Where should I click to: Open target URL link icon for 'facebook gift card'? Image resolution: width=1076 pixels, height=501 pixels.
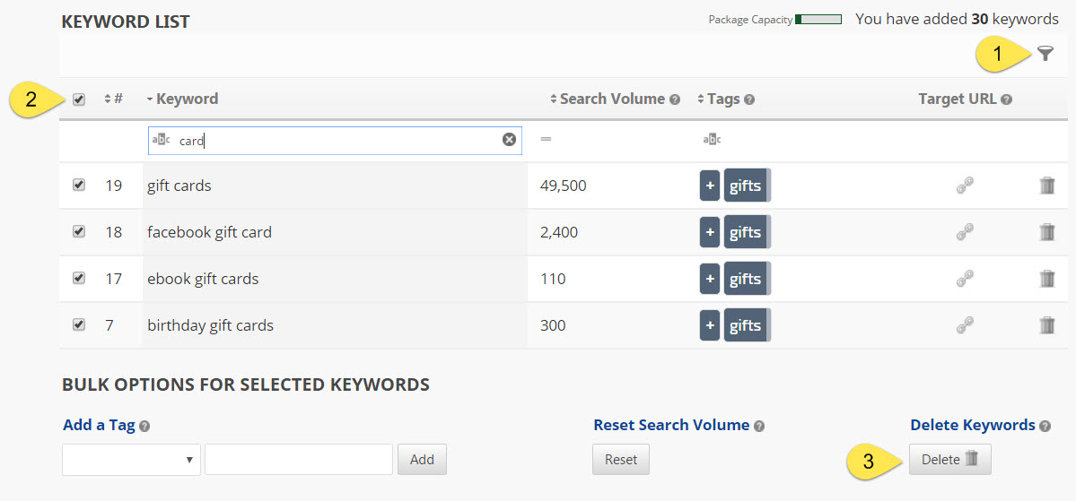coord(965,232)
